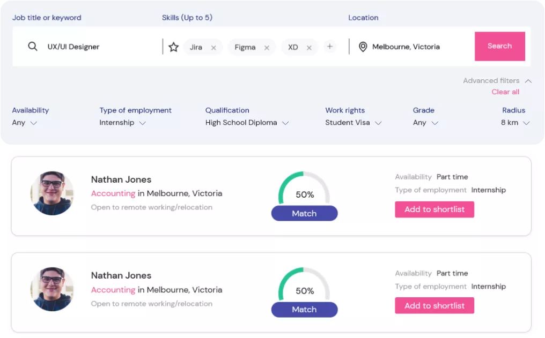Click the star icon beside skills
Viewport: 545px width, 338px height.
pyautogui.click(x=173, y=47)
